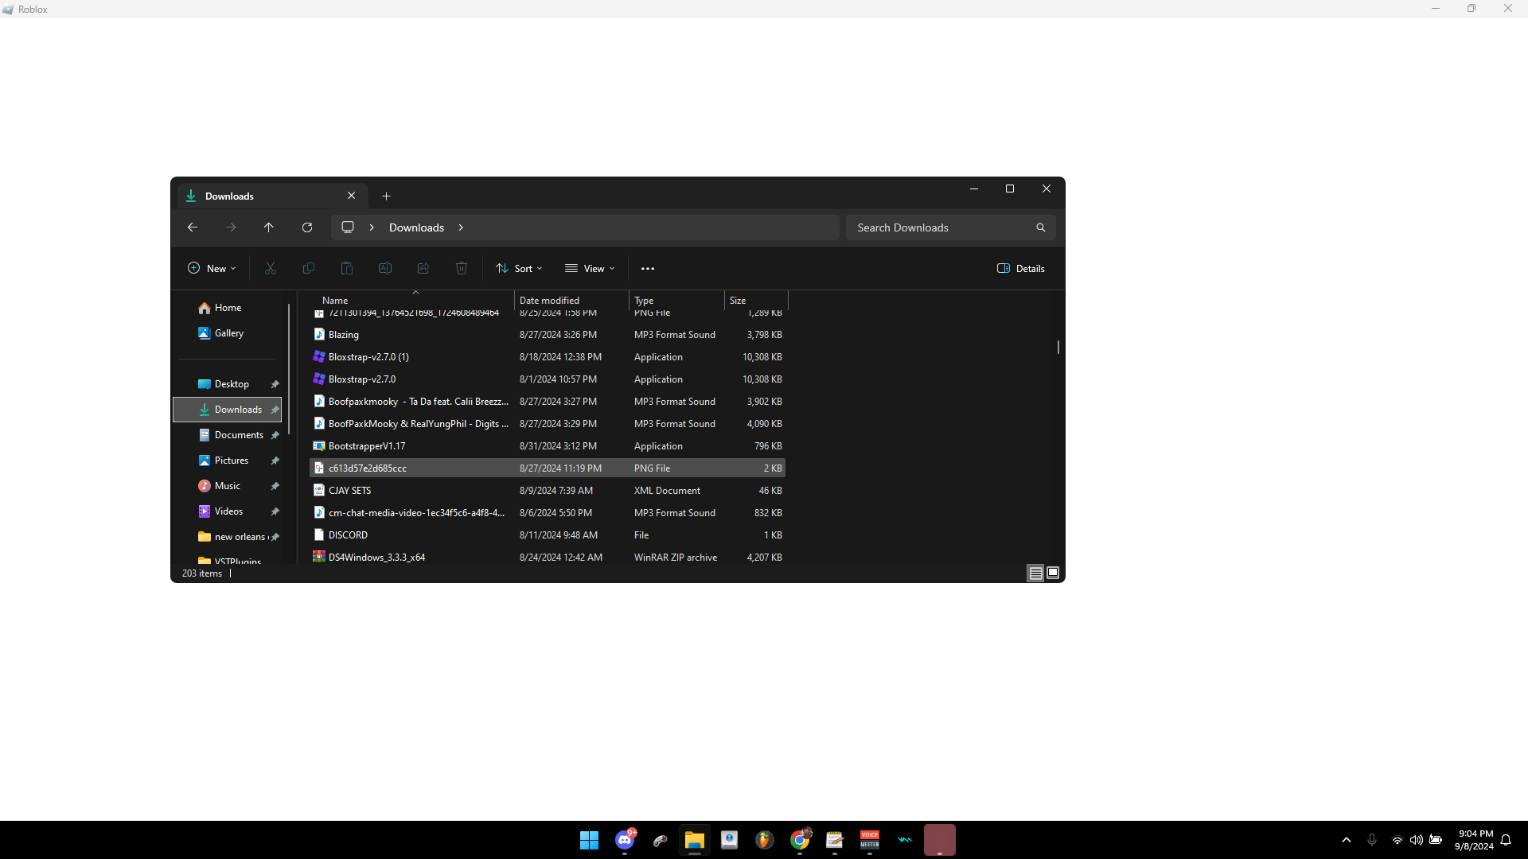Add a new File Explorer tab
Image resolution: width=1528 pixels, height=859 pixels.
click(386, 196)
